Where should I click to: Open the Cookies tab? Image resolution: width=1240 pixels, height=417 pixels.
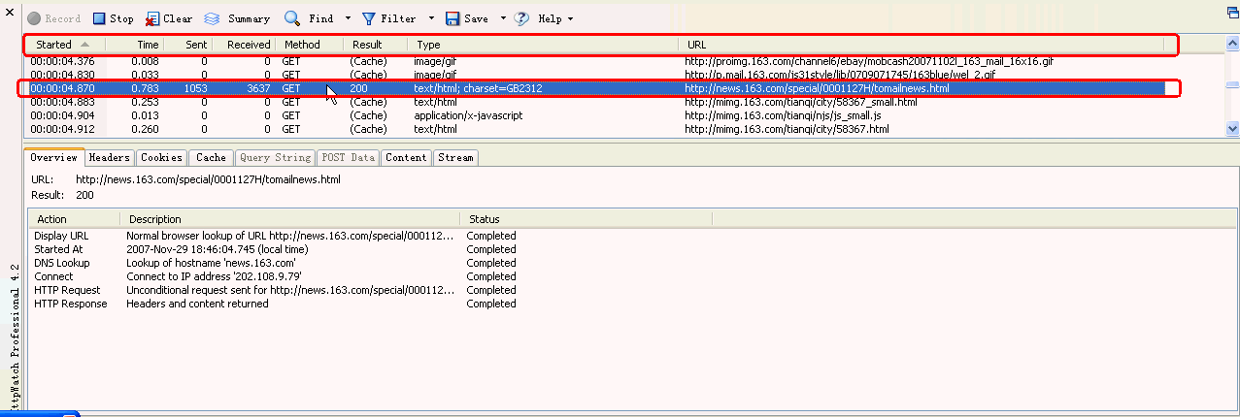click(161, 157)
